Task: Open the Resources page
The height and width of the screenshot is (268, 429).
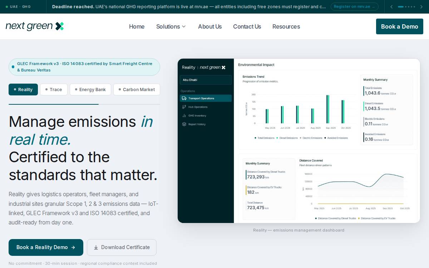Action: tap(286, 26)
